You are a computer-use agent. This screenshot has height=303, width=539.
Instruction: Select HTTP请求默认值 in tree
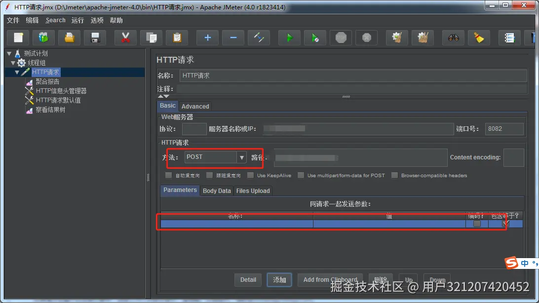[x=58, y=100]
